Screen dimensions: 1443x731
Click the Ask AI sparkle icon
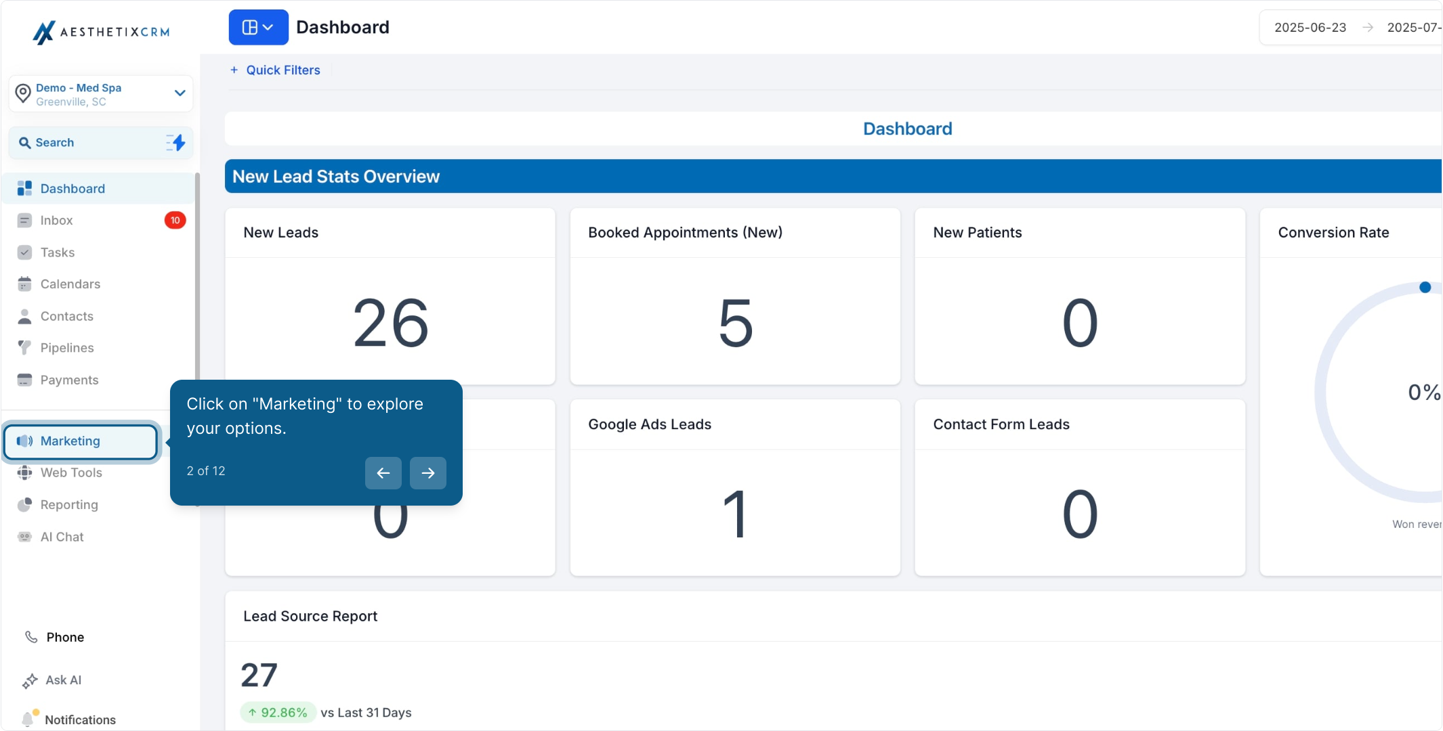pyautogui.click(x=30, y=681)
